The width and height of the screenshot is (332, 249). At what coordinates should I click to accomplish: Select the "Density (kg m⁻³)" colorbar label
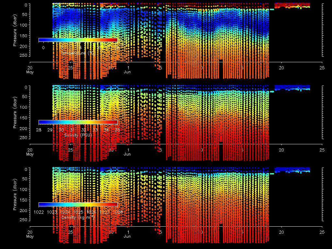click(x=78, y=217)
